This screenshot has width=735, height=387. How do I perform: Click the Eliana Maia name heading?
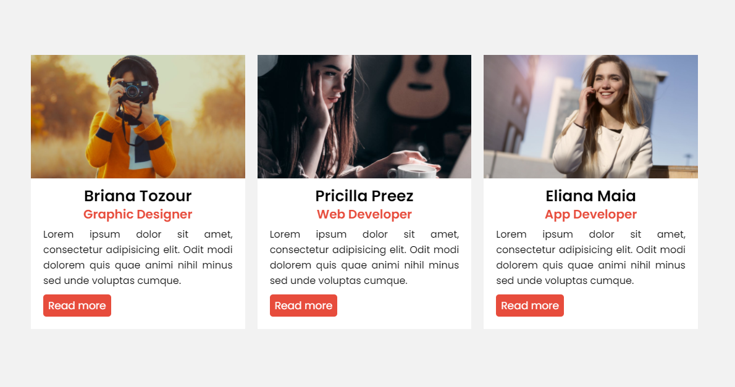coord(590,196)
